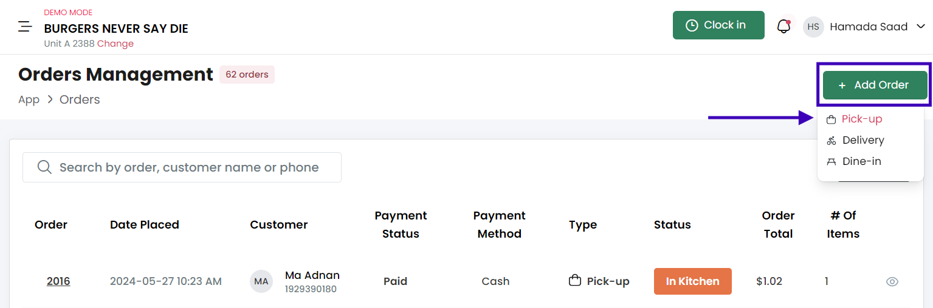
Task: Click the search magnifier icon
Action: pyautogui.click(x=44, y=167)
